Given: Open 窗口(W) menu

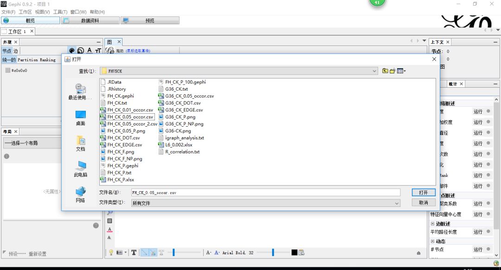Looking at the screenshot, I should point(78,12).
